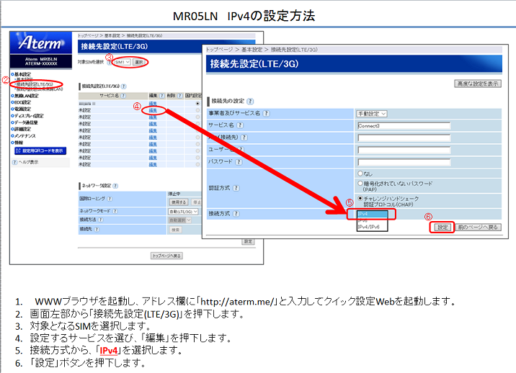Click help icon next to 接続方式
This screenshot has height=373, width=516.
pyautogui.click(x=236, y=214)
